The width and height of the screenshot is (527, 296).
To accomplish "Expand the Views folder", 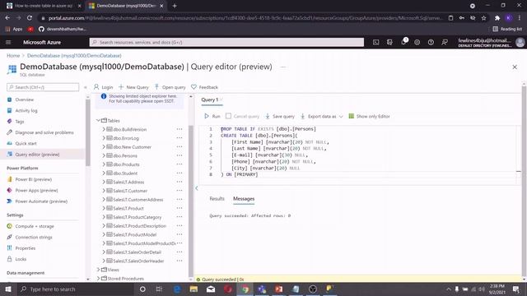I will (x=98, y=270).
